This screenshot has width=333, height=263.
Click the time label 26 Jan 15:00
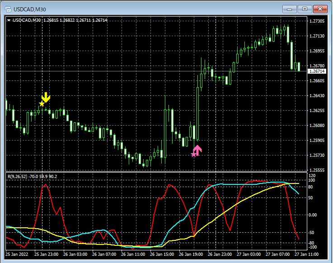coord(162,254)
